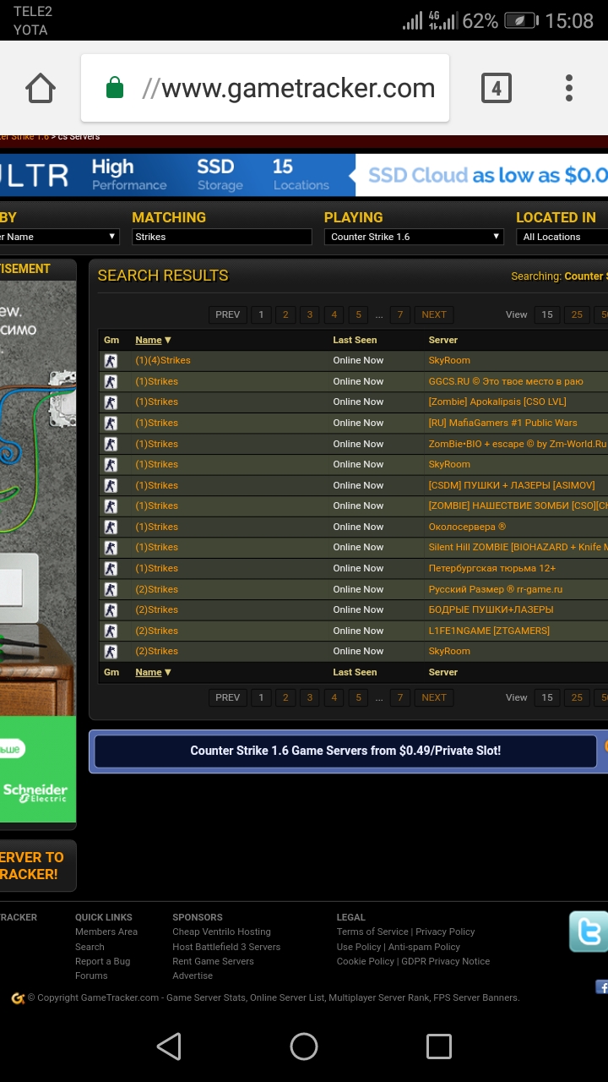The height and width of the screenshot is (1082, 608).
Task: Tap the green padlock security icon
Action: 115,88
